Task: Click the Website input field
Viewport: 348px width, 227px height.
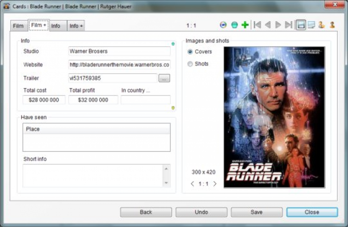Action: coord(119,65)
